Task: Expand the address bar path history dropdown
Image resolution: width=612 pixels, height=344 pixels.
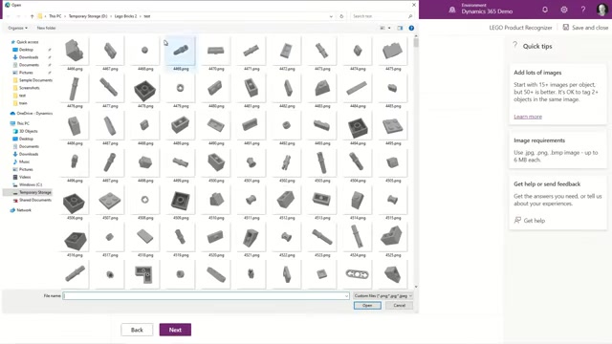Action: [331, 16]
